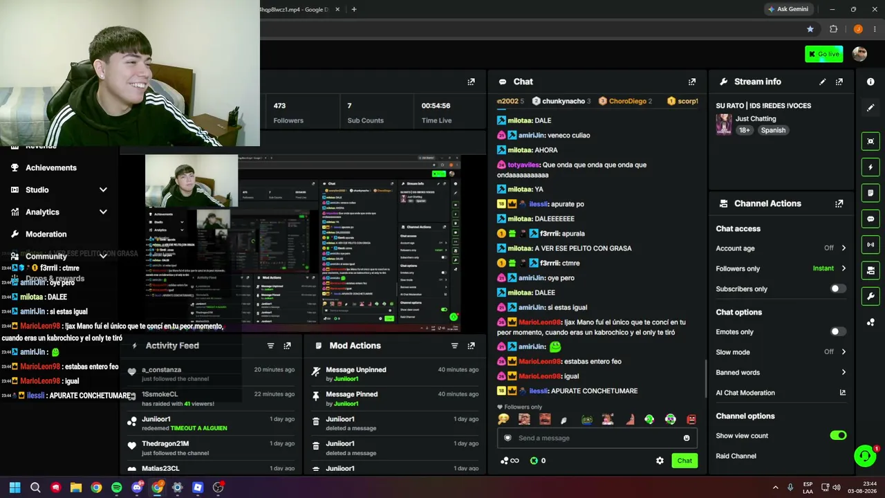The height and width of the screenshot is (498, 885).
Task: Open Windows Start menu
Action: 15,488
